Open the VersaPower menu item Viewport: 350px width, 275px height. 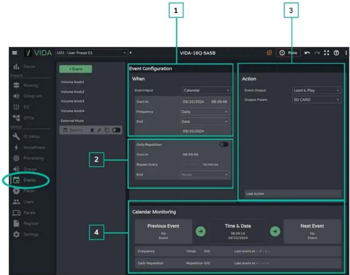pyautogui.click(x=34, y=147)
